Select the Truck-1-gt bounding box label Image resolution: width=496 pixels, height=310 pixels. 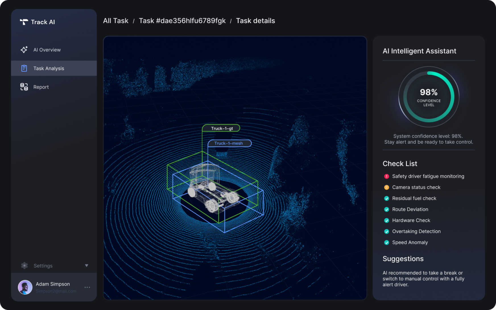click(x=221, y=128)
